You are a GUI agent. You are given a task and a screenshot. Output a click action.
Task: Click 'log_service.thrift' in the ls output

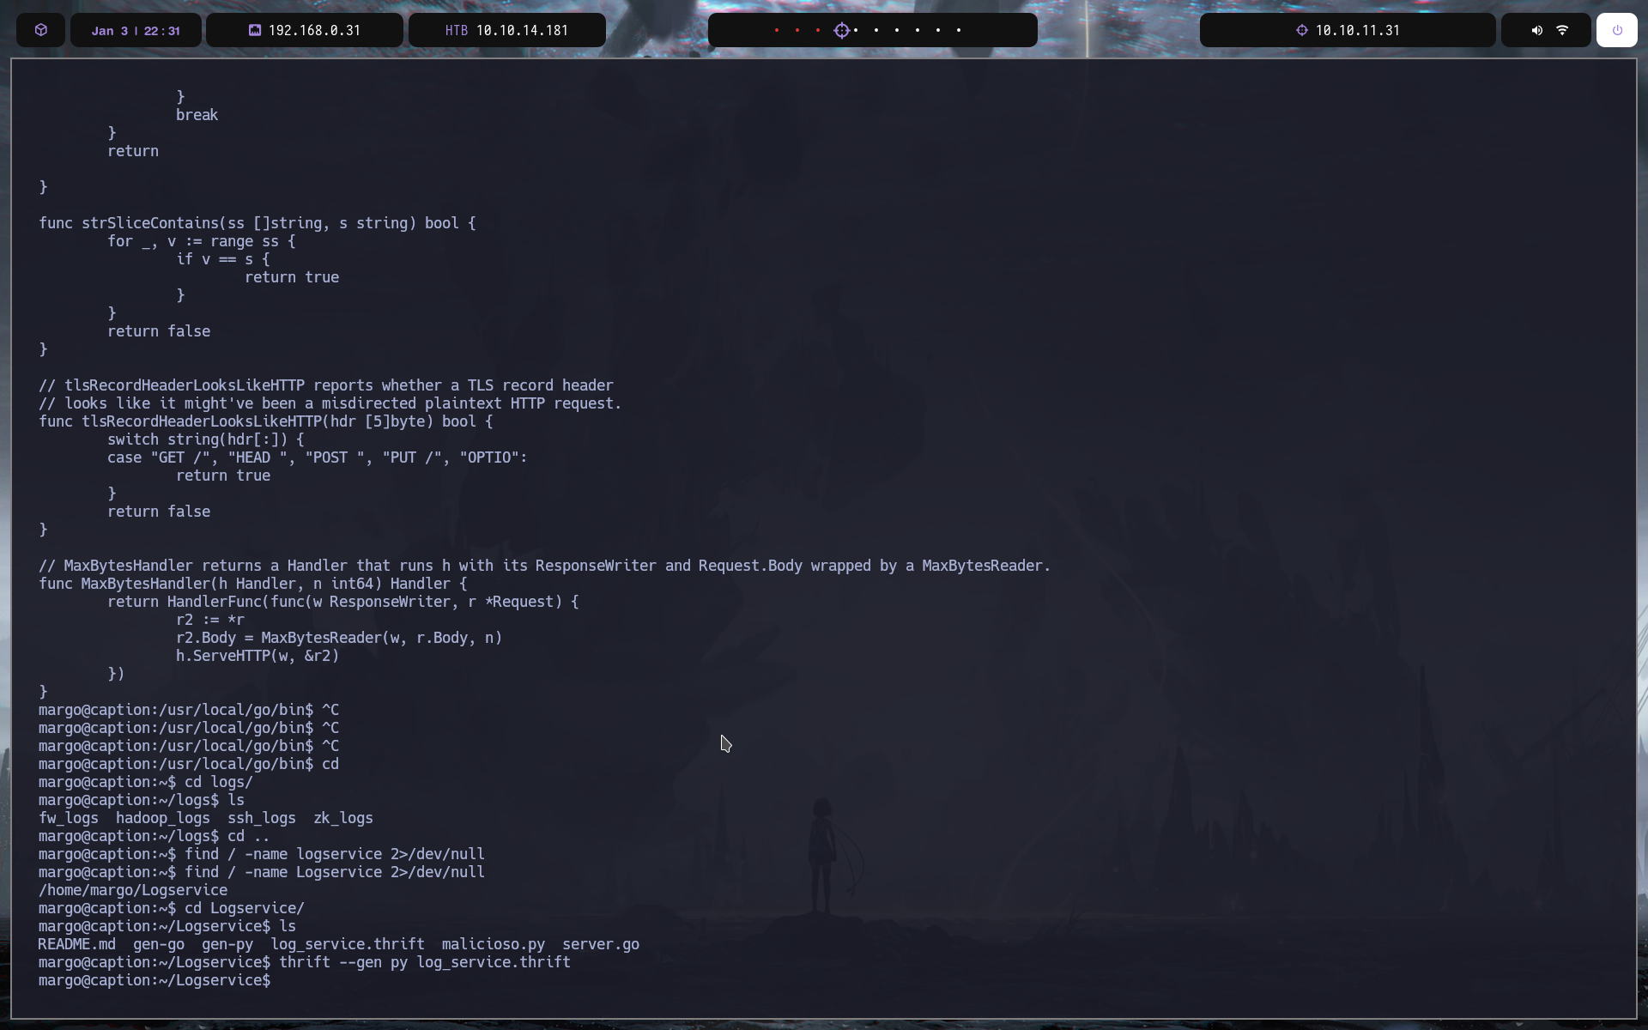coord(348,944)
